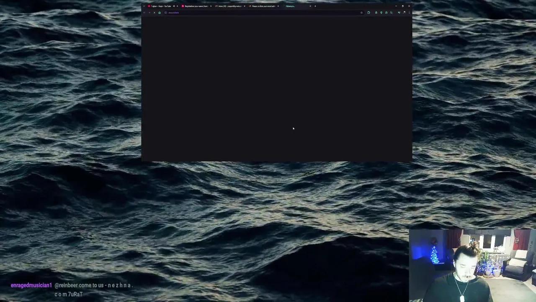536x302 pixels.
Task: Open a new browser tab
Action: pos(315,6)
